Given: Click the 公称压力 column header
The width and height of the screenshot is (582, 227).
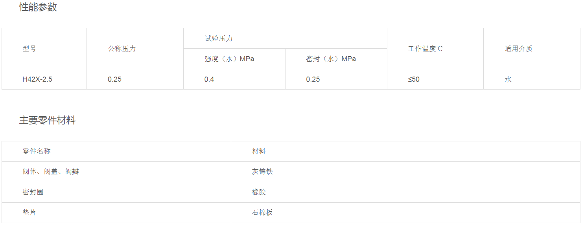Looking at the screenshot, I should click(x=122, y=49).
